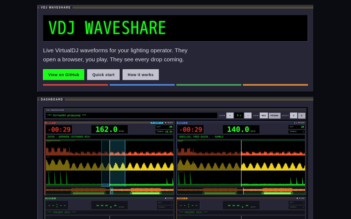The height and width of the screenshot is (219, 351).
Task: Click Deck 3 empty BPM display
Action: 110,205
